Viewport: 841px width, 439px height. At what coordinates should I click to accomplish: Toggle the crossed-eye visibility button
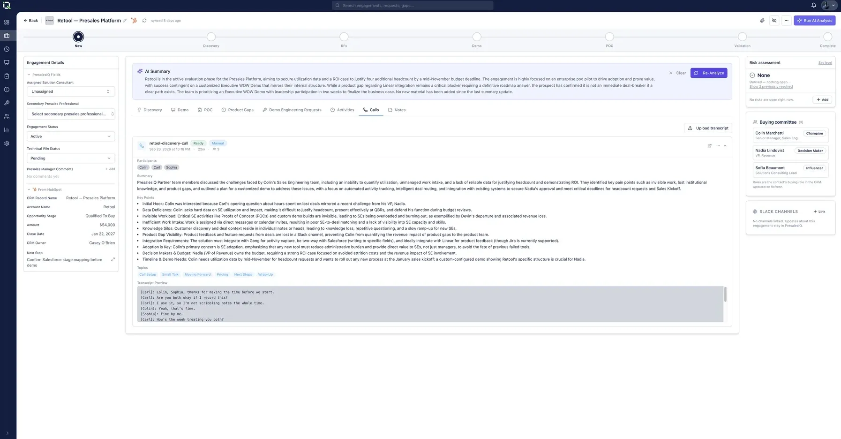(774, 21)
